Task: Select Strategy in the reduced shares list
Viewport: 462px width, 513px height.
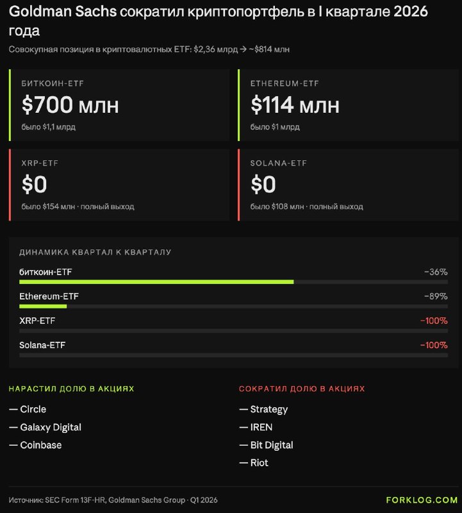Action: point(268,409)
